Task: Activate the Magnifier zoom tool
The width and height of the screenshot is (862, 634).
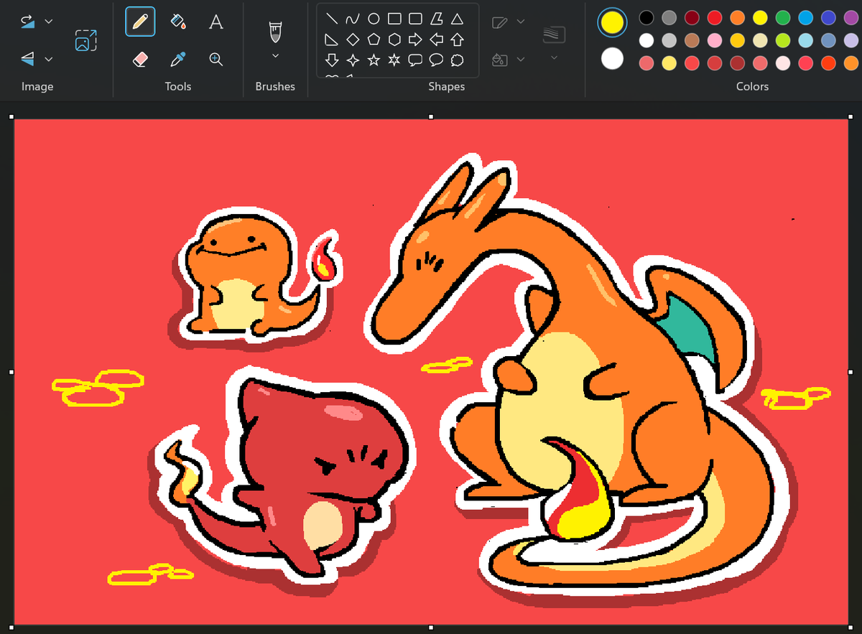Action: tap(215, 60)
